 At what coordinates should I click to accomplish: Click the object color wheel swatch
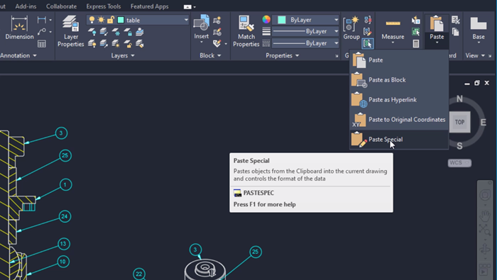tap(266, 20)
